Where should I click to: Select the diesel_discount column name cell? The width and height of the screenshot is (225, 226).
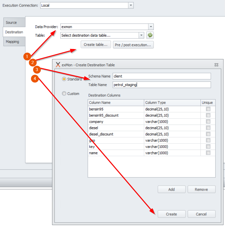[x=116, y=134]
